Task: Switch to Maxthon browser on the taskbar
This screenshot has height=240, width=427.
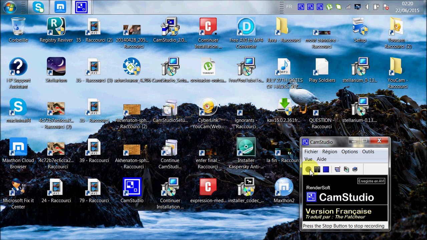Action: (60, 7)
